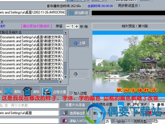Viewport: 165px width, 124px height.
Task: Click the stay duration value field showing 5
Action: [x=72, y=26]
